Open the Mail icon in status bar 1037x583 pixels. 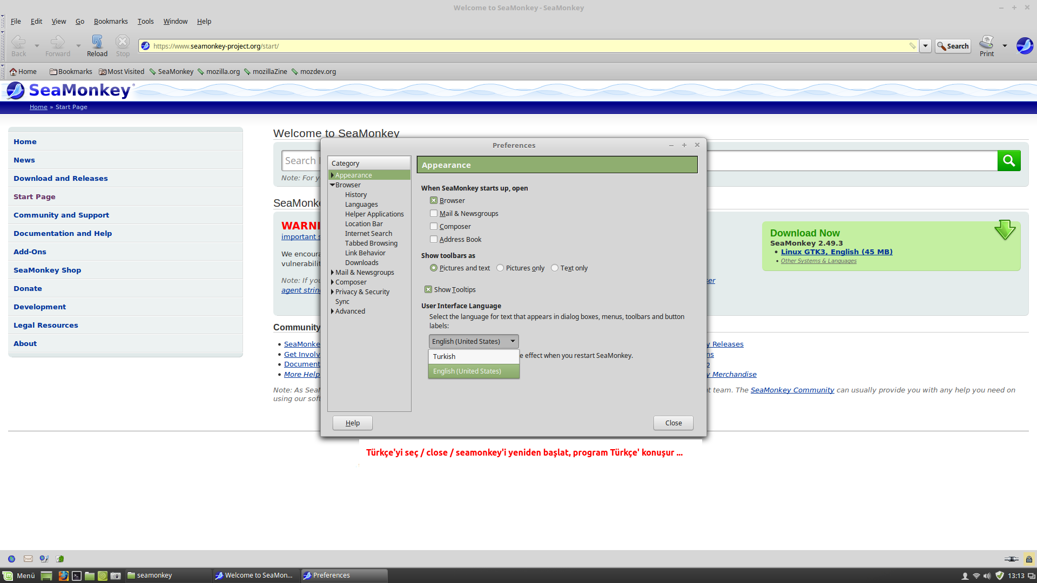tap(28, 559)
